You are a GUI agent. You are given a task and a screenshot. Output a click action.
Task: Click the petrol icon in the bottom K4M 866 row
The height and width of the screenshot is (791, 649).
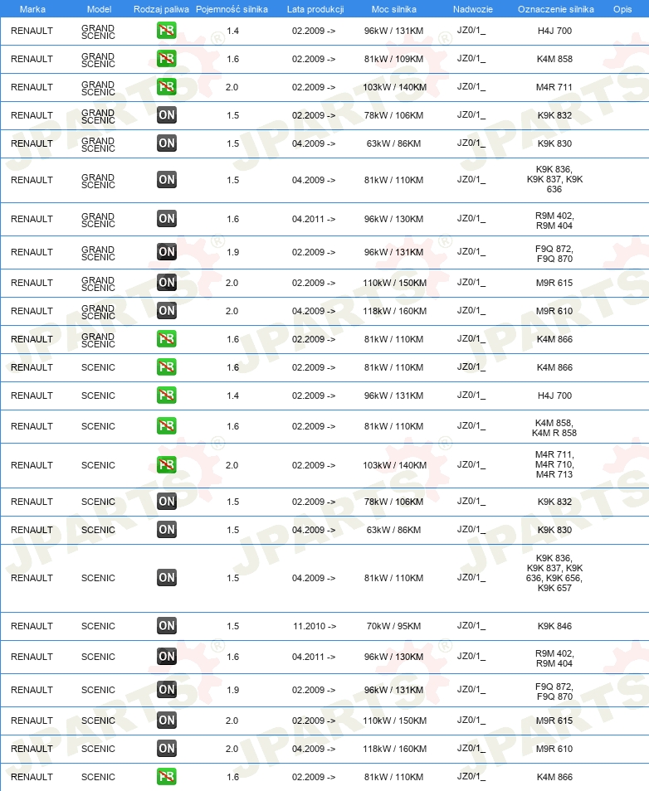[167, 777]
